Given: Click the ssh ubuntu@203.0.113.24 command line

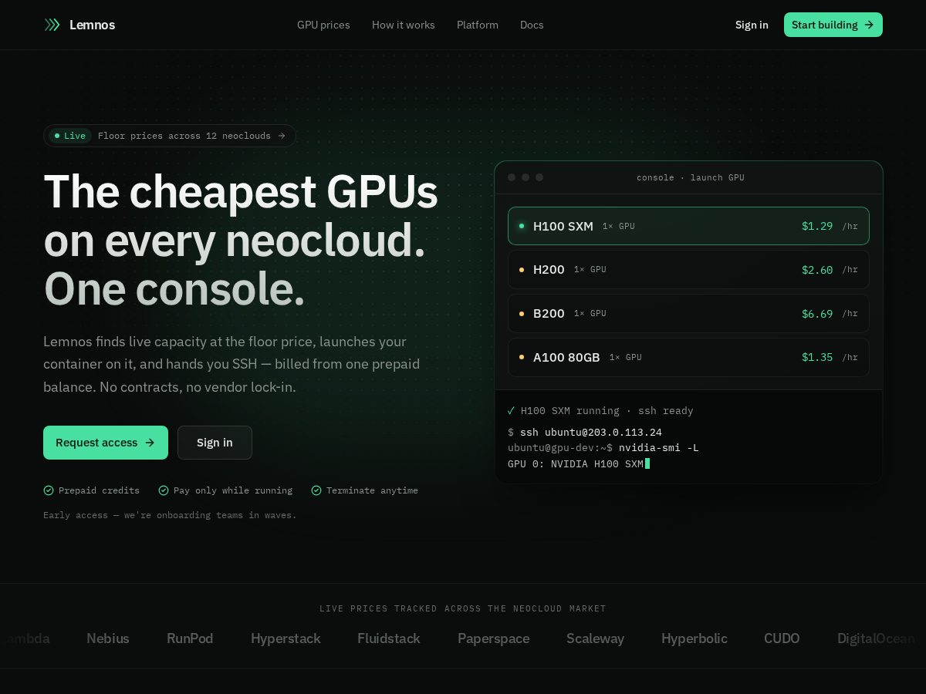Looking at the screenshot, I should click(585, 432).
